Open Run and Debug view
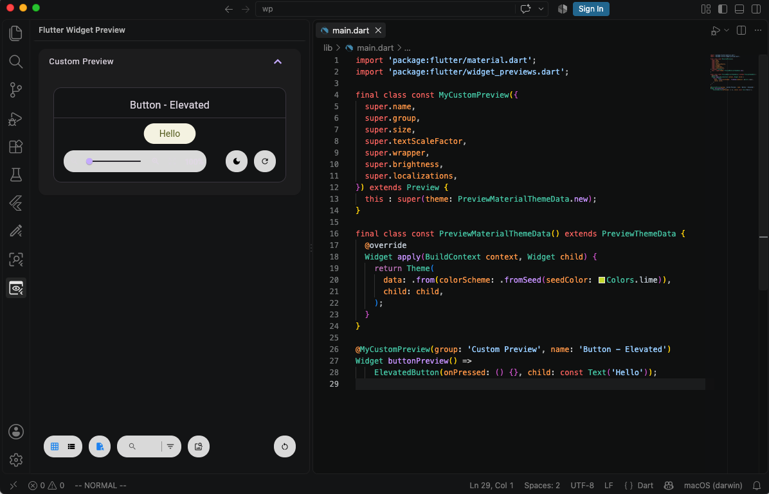Viewport: 769px width, 494px height. pos(15,118)
